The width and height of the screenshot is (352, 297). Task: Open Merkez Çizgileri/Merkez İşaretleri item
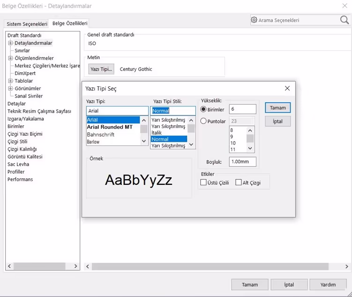(x=47, y=66)
